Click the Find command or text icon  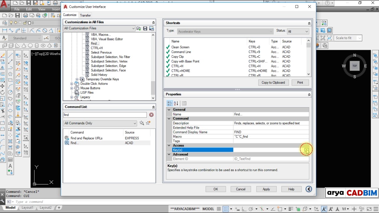pyautogui.click(x=142, y=123)
